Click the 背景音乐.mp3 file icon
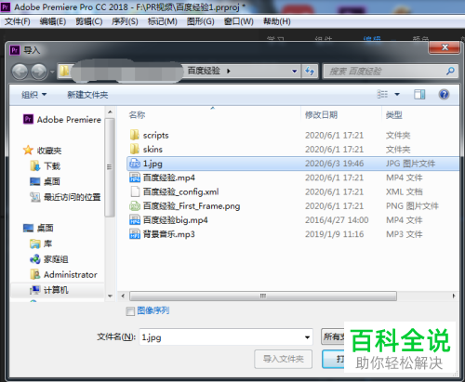The height and width of the screenshot is (382, 465). [x=135, y=234]
